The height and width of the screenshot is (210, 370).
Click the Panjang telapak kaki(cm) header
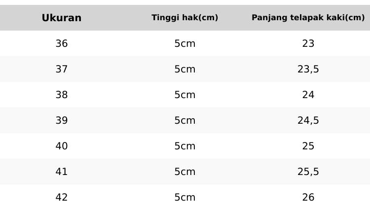click(x=308, y=18)
